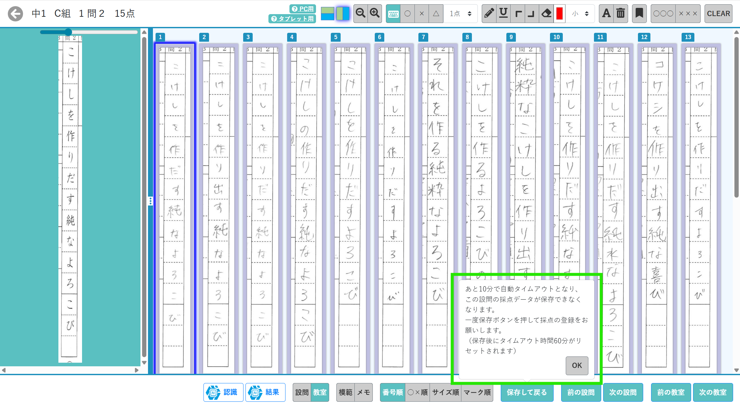This screenshot has height=407, width=740.
Task: Click the bookmark icon
Action: click(639, 13)
